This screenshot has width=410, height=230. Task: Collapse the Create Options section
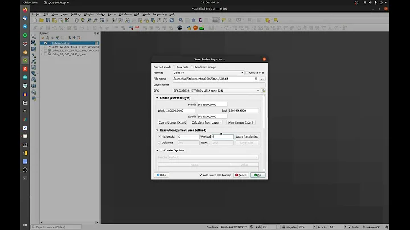tap(157, 150)
